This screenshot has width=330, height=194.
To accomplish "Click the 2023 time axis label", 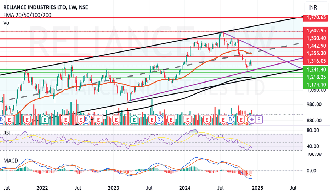I will pos(113,188).
